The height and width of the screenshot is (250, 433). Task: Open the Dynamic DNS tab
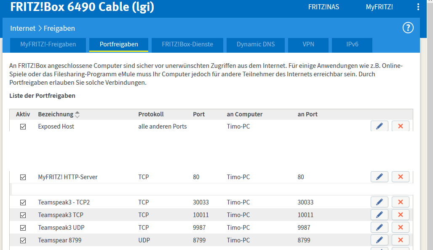coord(256,44)
